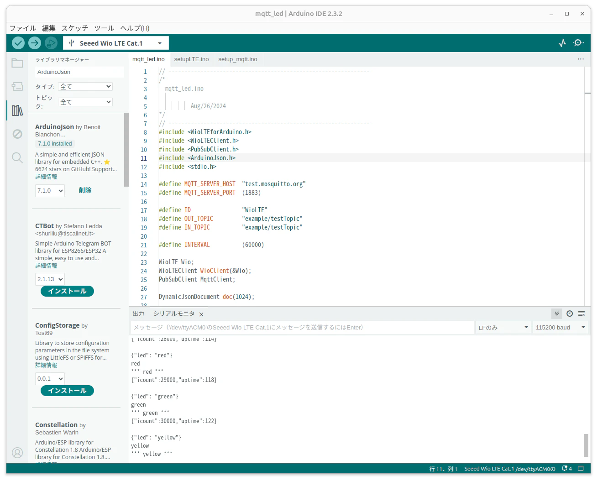
Task: Close the Serial Monitor tab
Action: pos(201,314)
